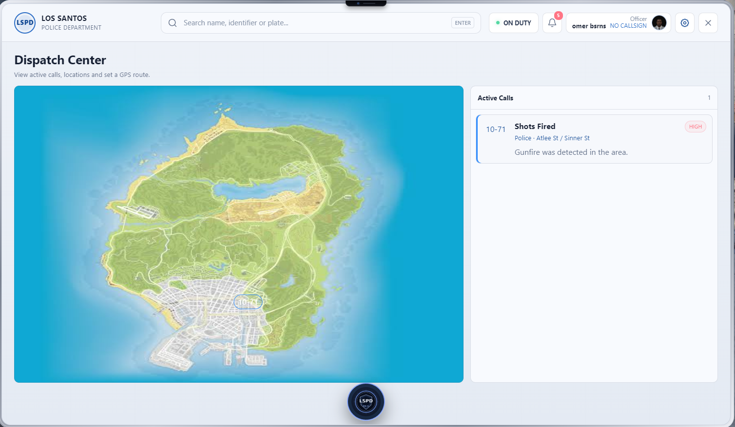Screen dimensions: 735x427
Task: Click the round LSPD dock button at bottom
Action: coord(366,402)
